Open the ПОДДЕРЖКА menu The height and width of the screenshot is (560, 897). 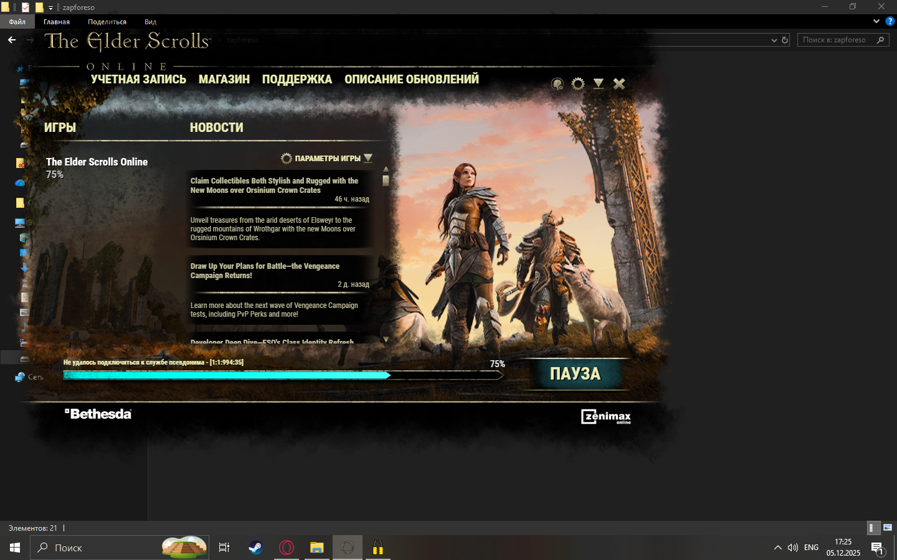point(297,79)
